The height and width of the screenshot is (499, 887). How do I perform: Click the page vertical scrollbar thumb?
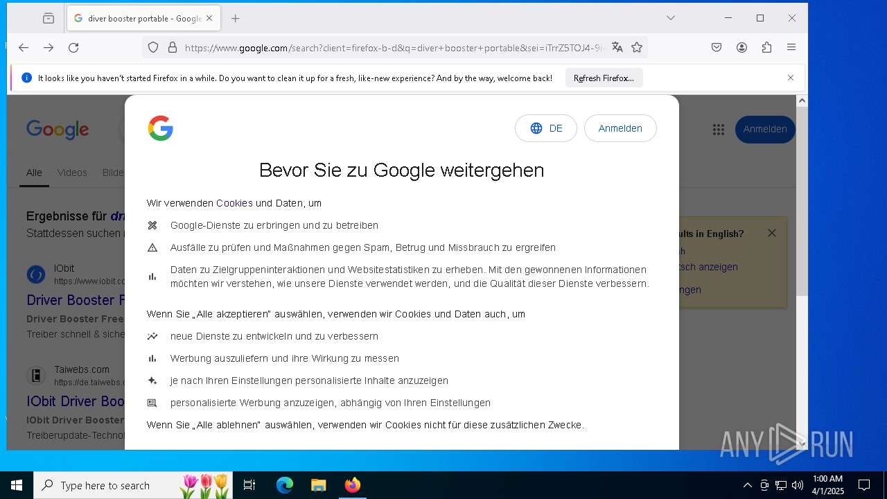[802, 201]
